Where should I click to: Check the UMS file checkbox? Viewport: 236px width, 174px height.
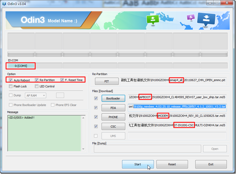[x=96, y=136]
